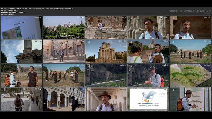
Task: Select the close thumbnail of group practicing arm movements
Action: coord(64,75)
